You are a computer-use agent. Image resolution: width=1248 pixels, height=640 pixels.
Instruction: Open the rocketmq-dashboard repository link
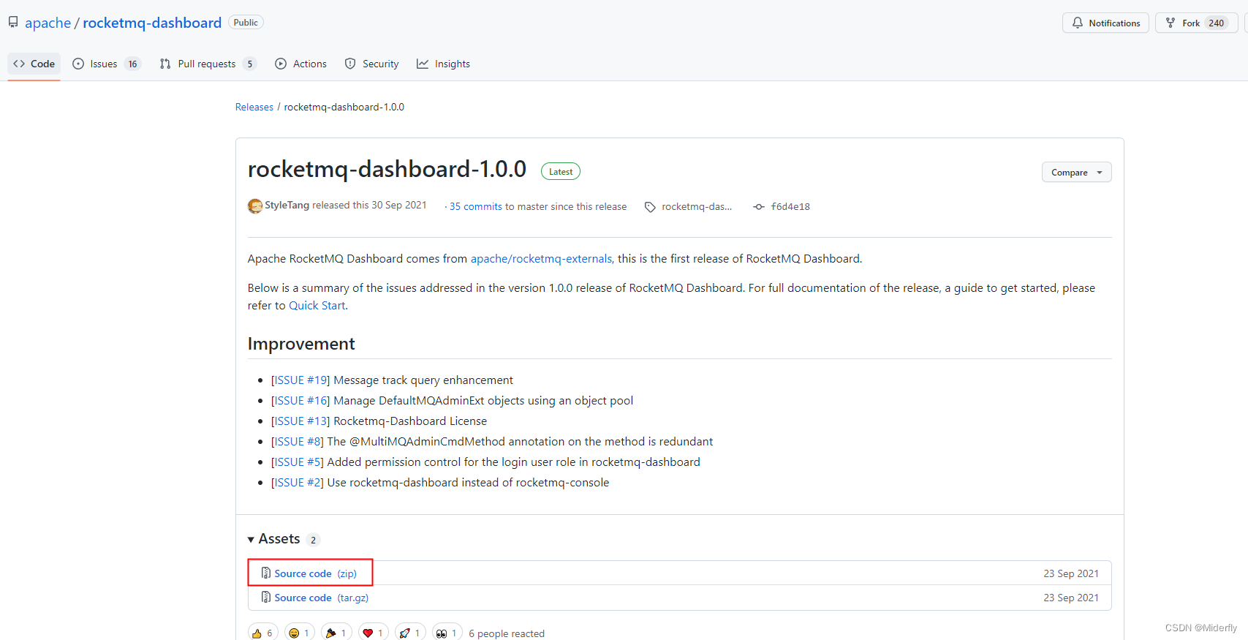(152, 23)
